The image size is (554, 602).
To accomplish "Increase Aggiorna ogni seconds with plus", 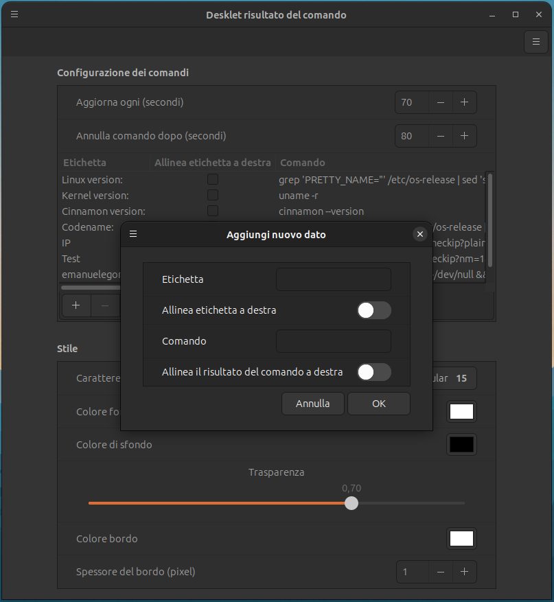I will pyautogui.click(x=464, y=102).
